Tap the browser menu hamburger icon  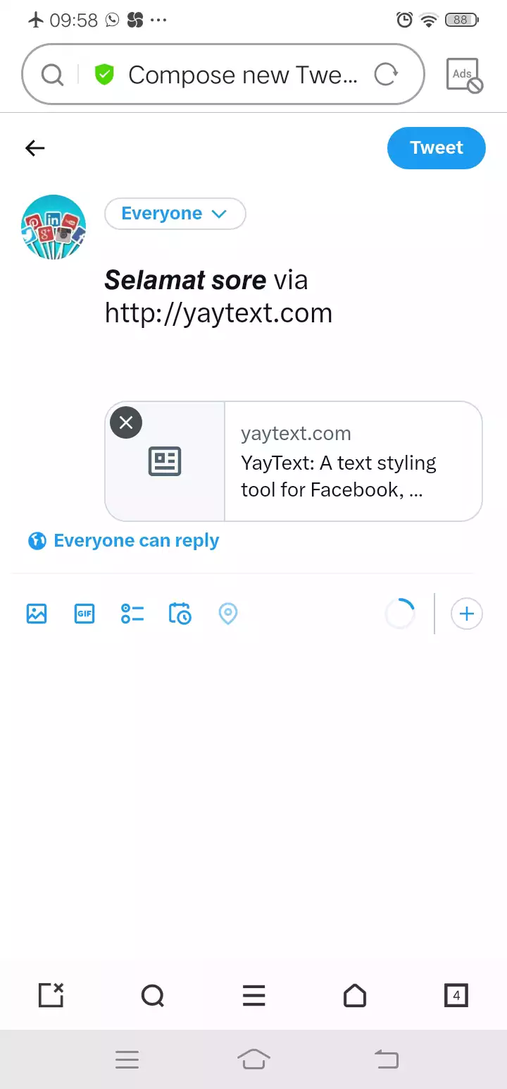(254, 995)
